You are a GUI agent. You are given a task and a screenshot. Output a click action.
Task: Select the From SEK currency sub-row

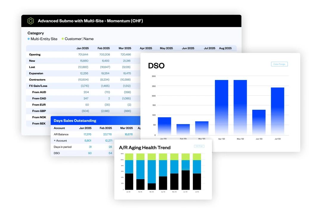click(x=39, y=123)
